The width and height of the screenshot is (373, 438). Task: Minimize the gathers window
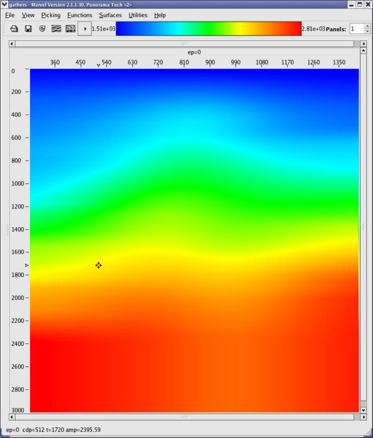351,4
